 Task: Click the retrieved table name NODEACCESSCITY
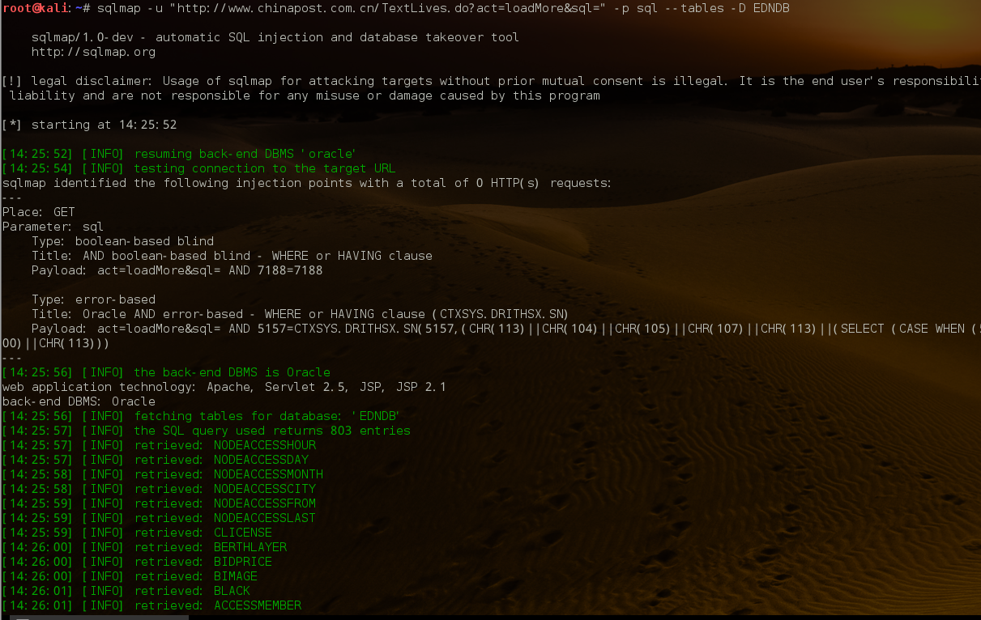click(x=265, y=489)
